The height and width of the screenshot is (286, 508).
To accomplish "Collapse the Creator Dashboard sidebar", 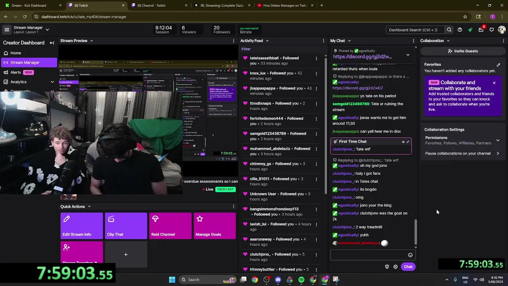I will [x=52, y=43].
